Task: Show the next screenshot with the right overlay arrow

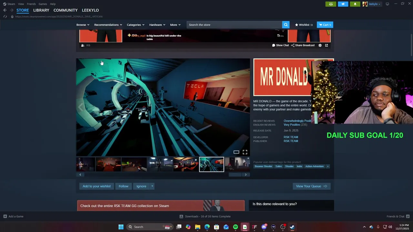Action: 246,107
